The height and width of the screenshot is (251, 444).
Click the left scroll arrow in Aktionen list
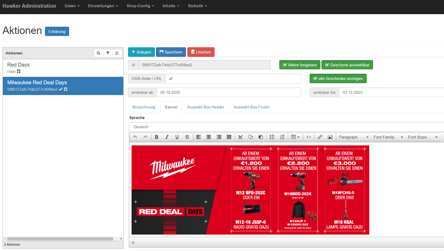pos(5,239)
